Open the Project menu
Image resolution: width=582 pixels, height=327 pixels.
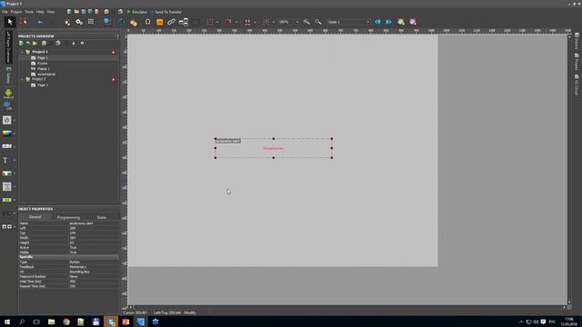tap(16, 12)
